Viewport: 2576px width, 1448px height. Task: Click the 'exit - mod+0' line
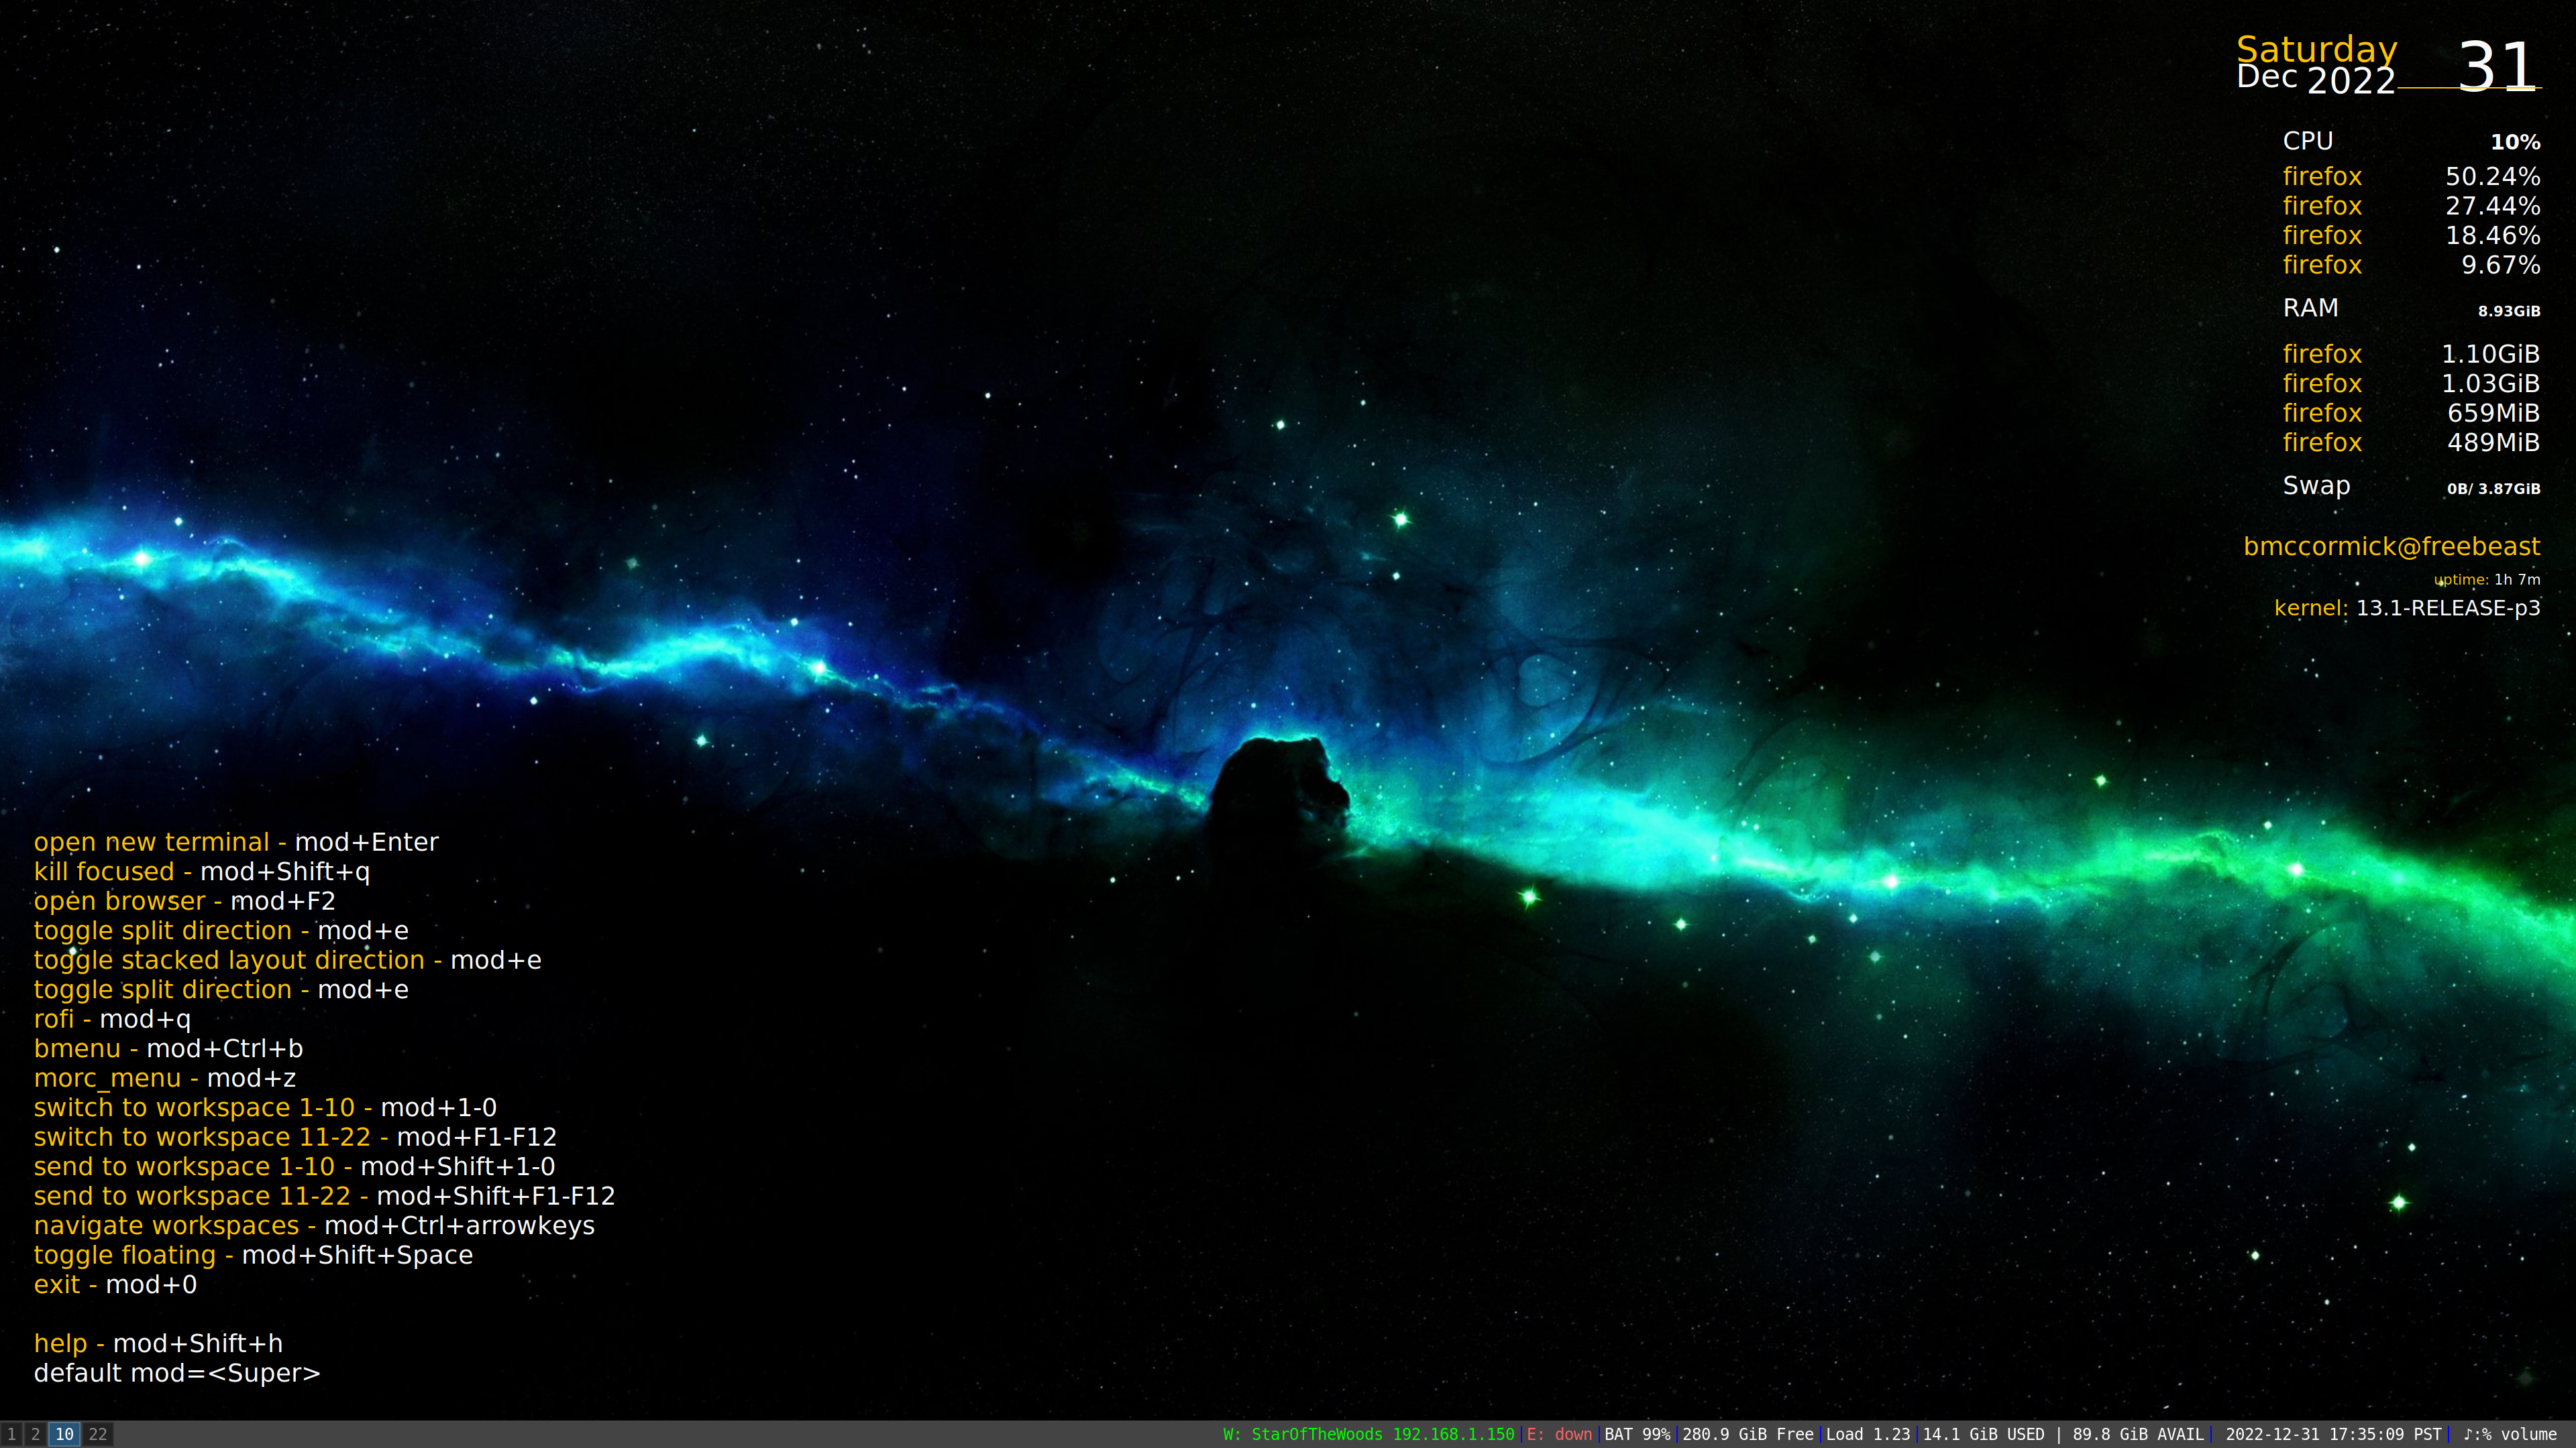coord(115,1284)
